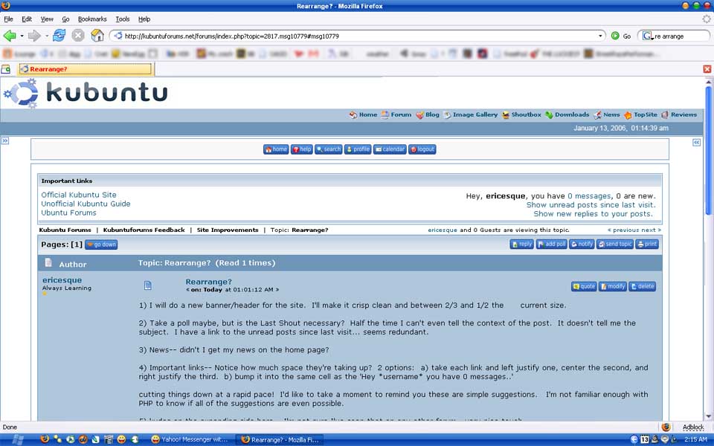714x446 pixels.
Task: Go to the browser Home icon
Action: click(97, 36)
